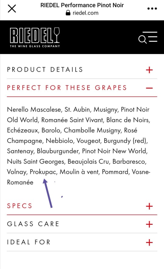Tap the lock icon beside riedel.com

point(68,13)
